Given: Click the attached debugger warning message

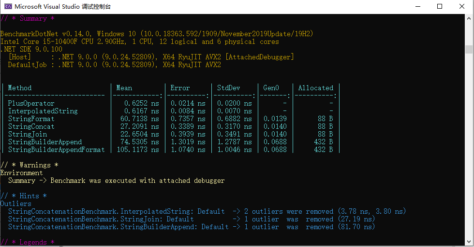Looking at the screenshot, I should [x=117, y=180].
